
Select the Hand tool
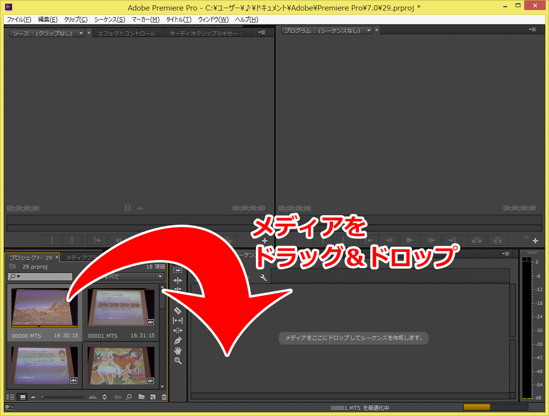coord(178,351)
